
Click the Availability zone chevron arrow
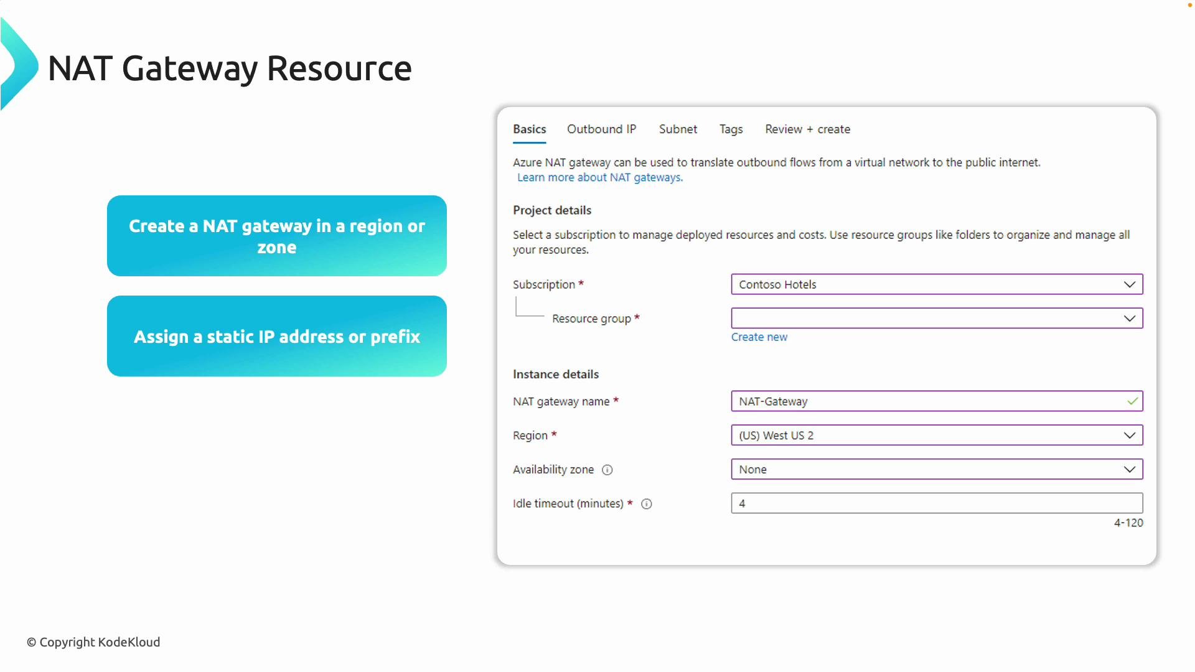(x=1130, y=470)
